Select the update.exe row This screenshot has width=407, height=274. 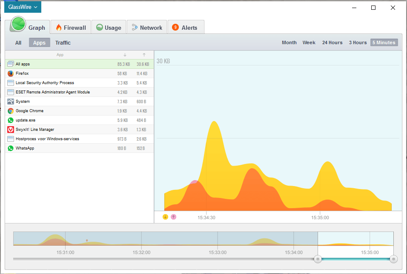coord(80,120)
